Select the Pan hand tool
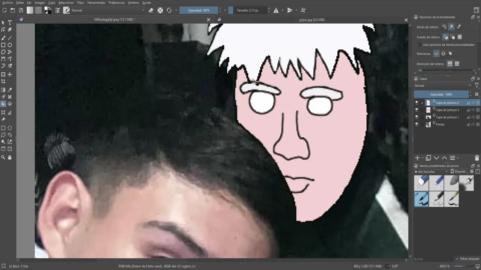Viewport: 481px width, 270px height. (x=10, y=157)
